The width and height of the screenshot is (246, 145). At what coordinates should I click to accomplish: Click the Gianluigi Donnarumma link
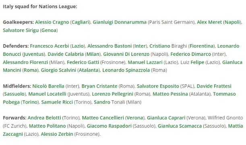tap(120, 22)
